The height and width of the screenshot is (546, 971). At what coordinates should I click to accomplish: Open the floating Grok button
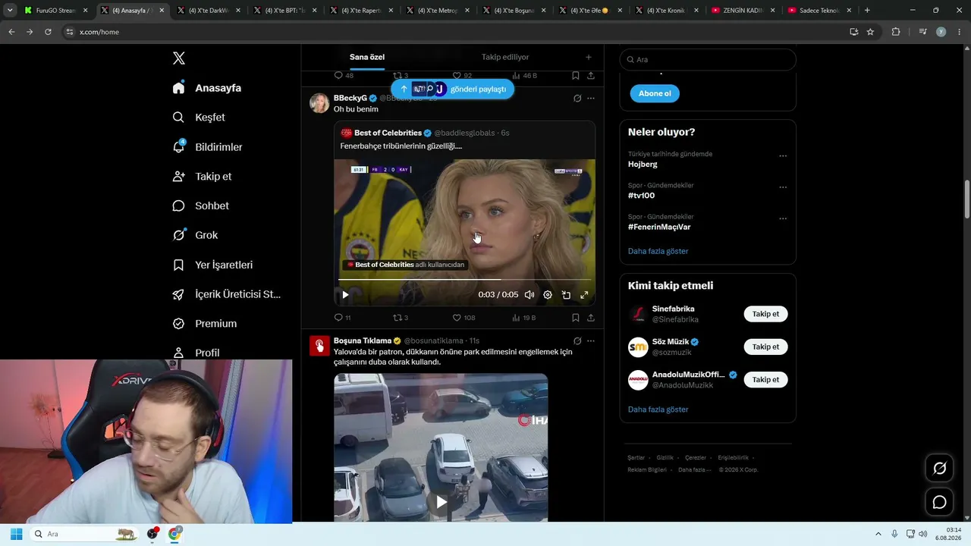click(x=939, y=469)
